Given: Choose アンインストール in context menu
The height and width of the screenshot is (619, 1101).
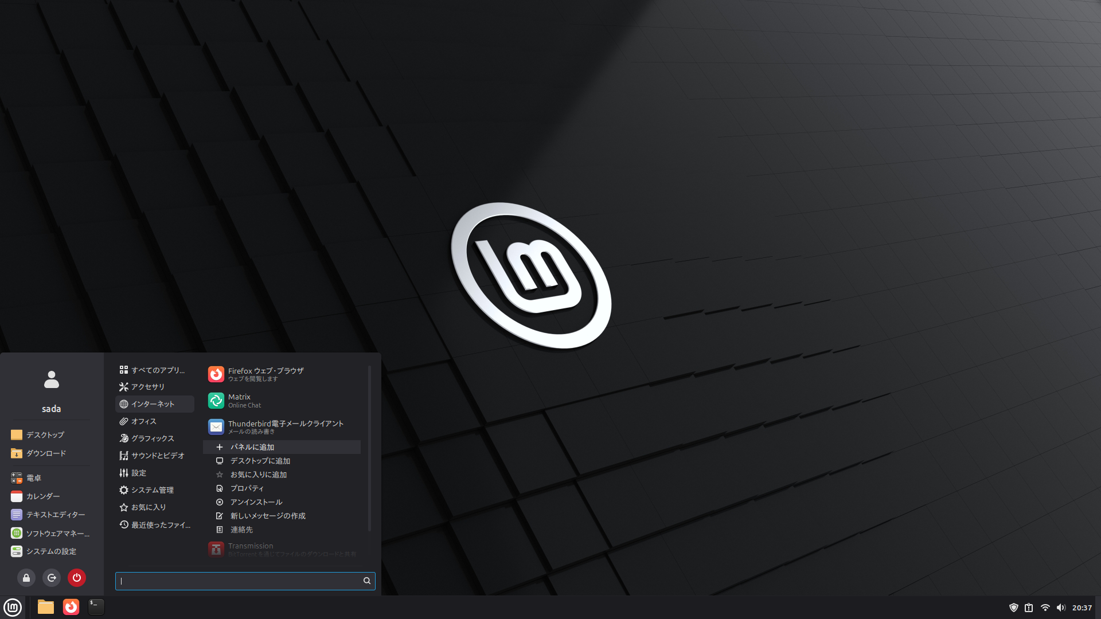Looking at the screenshot, I should [x=256, y=502].
